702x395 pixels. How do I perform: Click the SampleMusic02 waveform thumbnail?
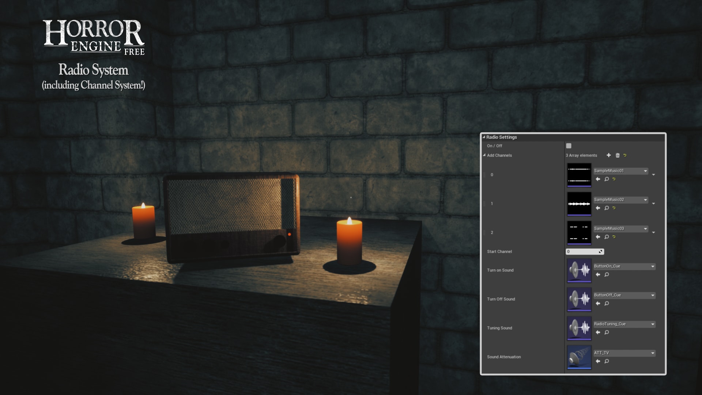tap(579, 203)
